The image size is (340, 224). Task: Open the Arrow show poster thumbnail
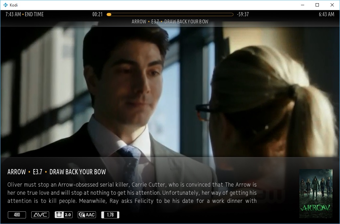(x=316, y=193)
